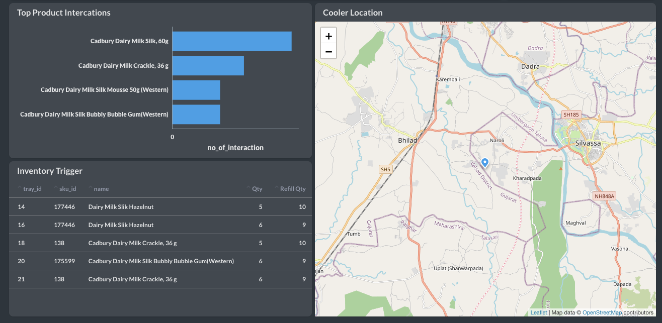The height and width of the screenshot is (323, 662).
Task: Sort the table by Refill Qty column
Action: [293, 189]
